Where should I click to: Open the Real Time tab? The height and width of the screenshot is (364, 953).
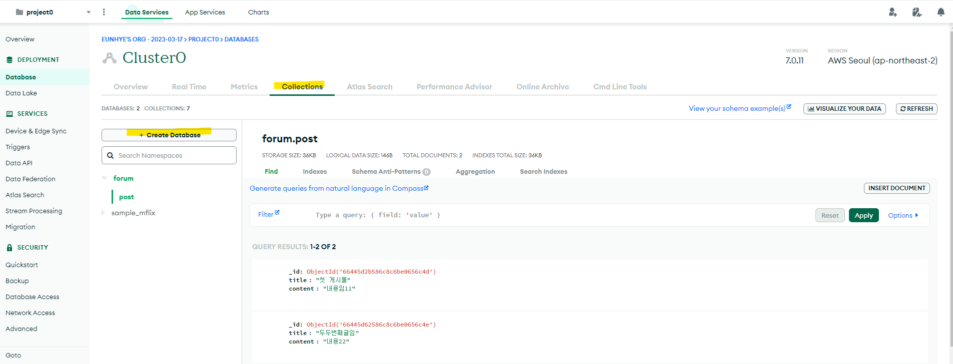click(189, 86)
